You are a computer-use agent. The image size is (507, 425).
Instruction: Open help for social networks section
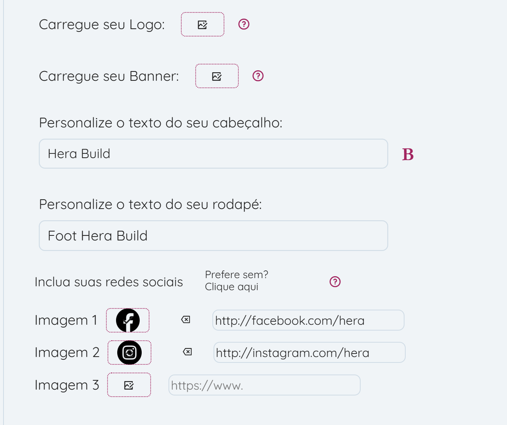coord(335,282)
